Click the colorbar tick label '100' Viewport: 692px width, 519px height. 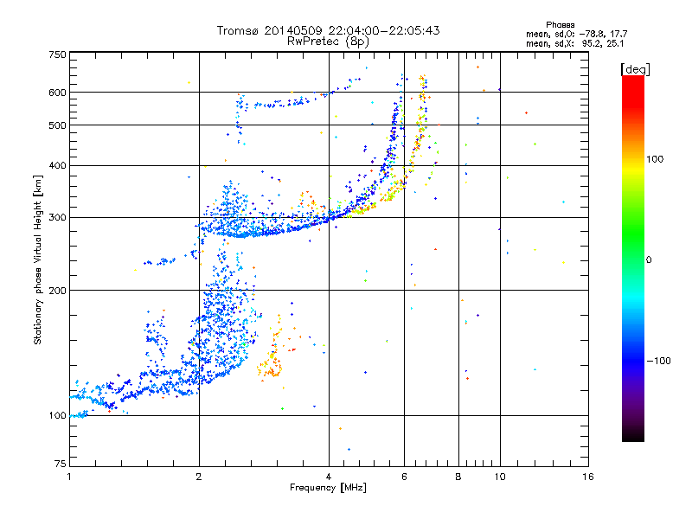[655, 159]
